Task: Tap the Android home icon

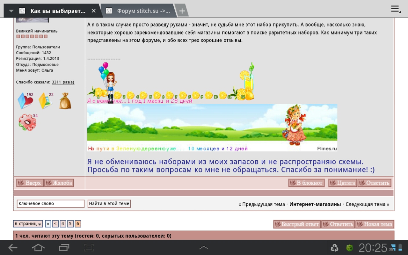Action: [38, 248]
